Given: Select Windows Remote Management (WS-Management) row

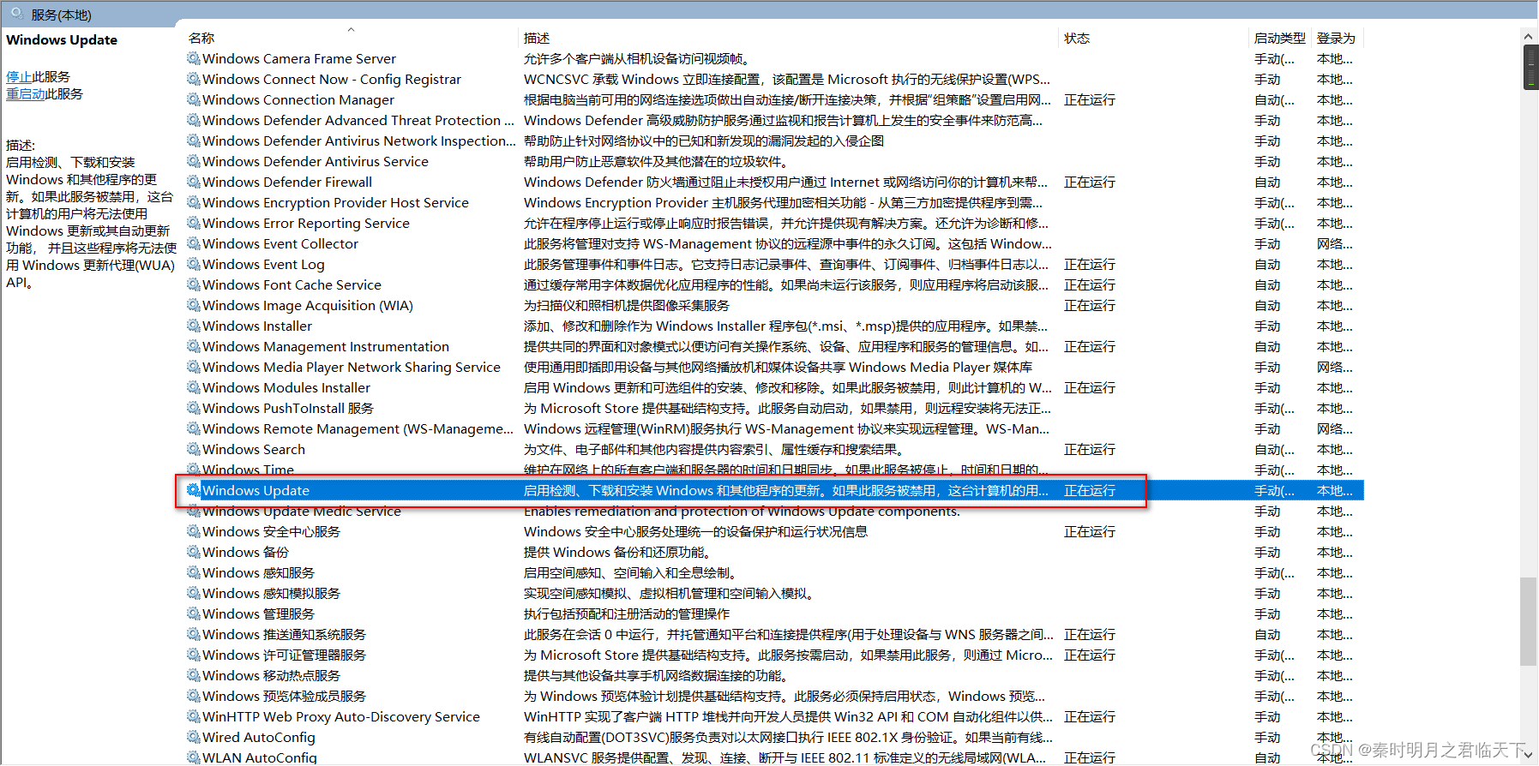Looking at the screenshot, I should click(x=358, y=429).
